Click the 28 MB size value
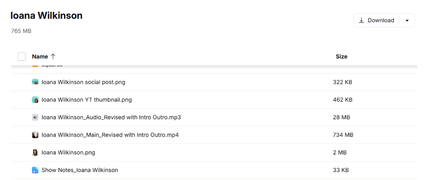Screen dimensions: 427x180 [341, 117]
